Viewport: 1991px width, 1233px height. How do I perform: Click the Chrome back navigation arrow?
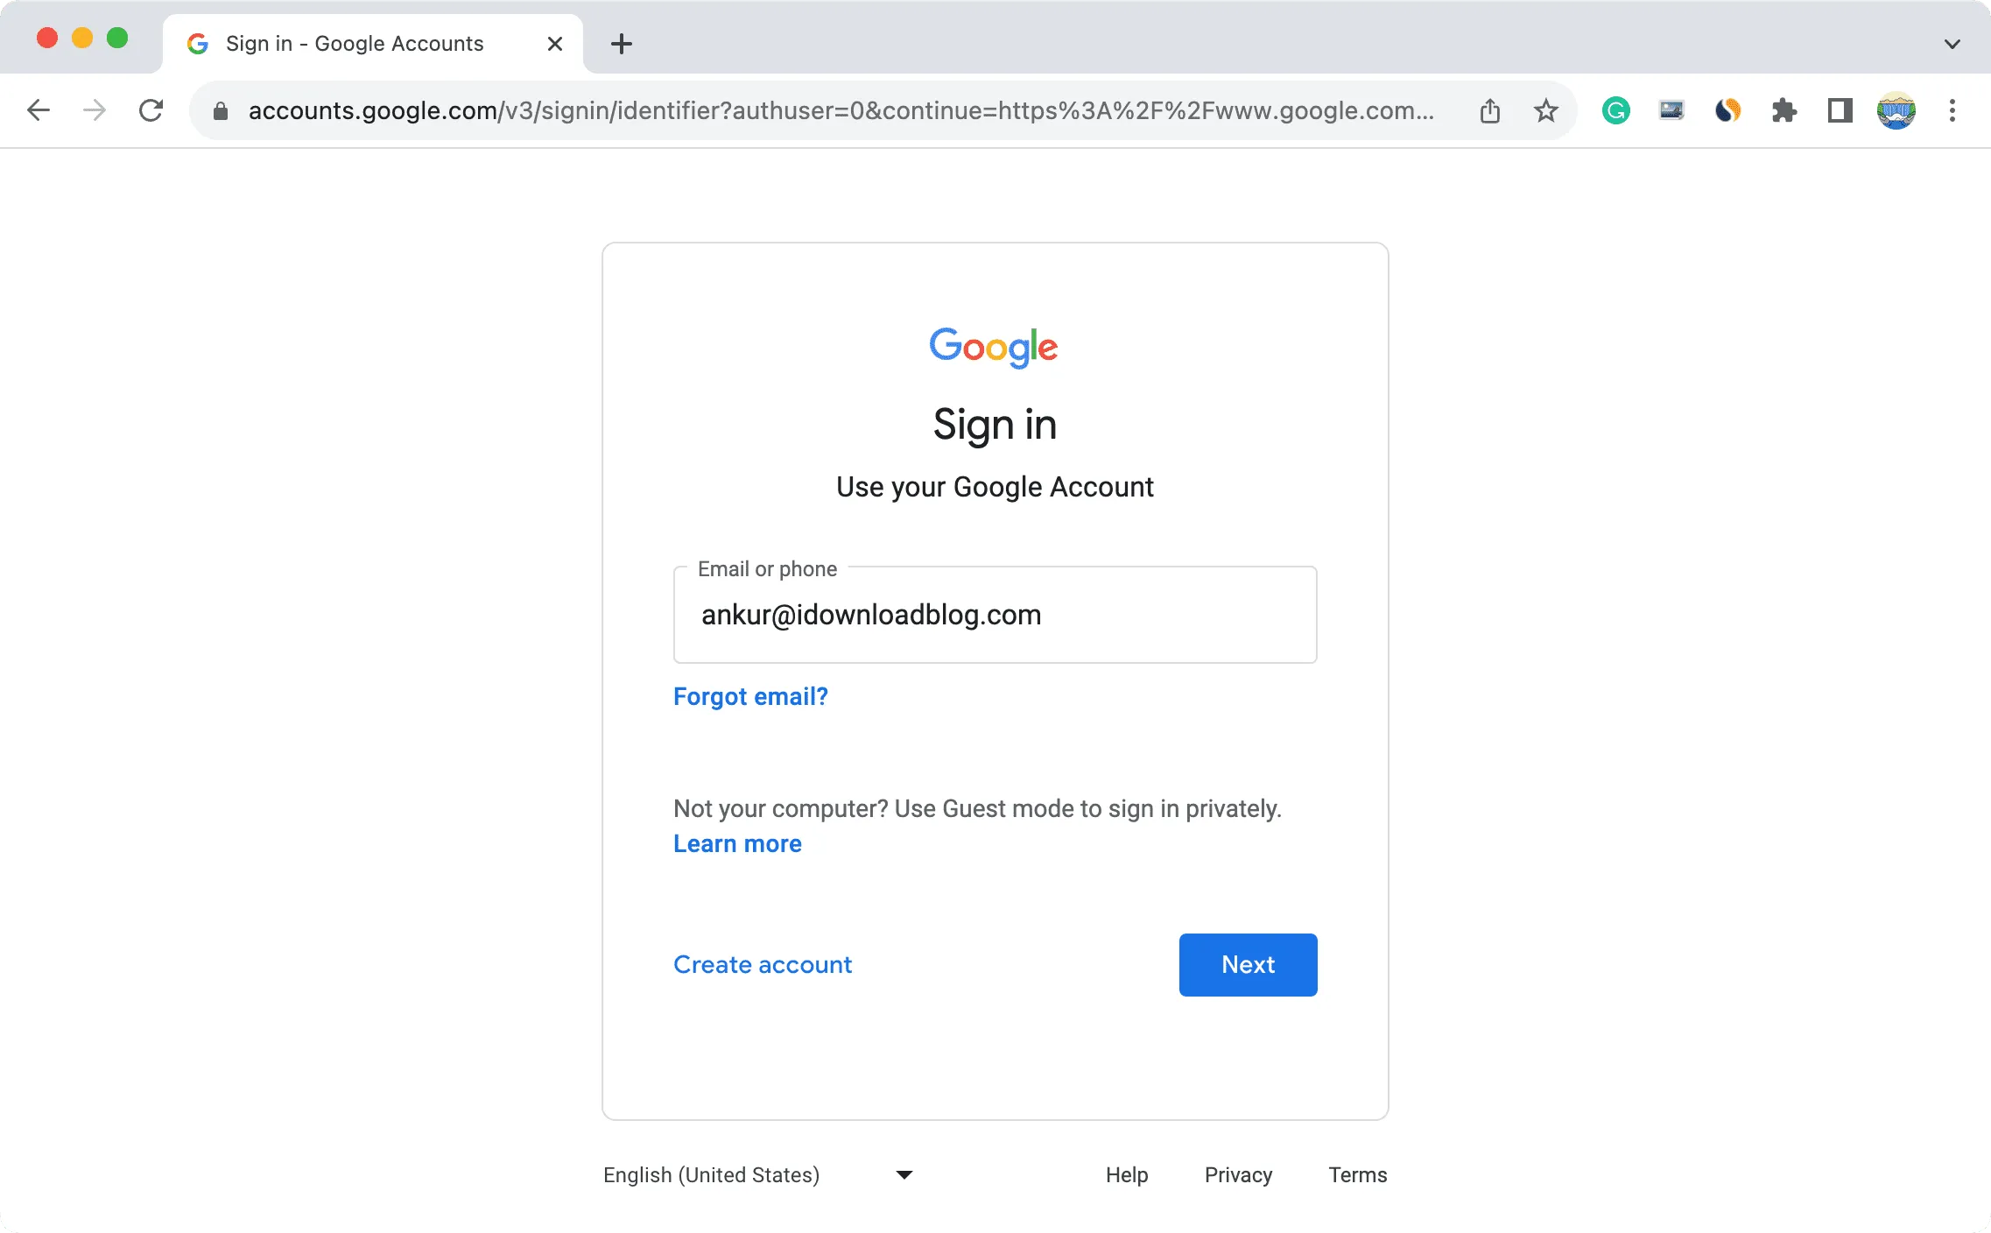tap(39, 109)
